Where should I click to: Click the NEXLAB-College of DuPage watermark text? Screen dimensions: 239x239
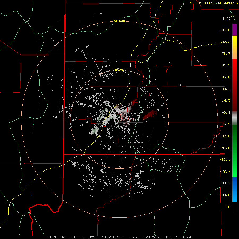click(214, 3)
